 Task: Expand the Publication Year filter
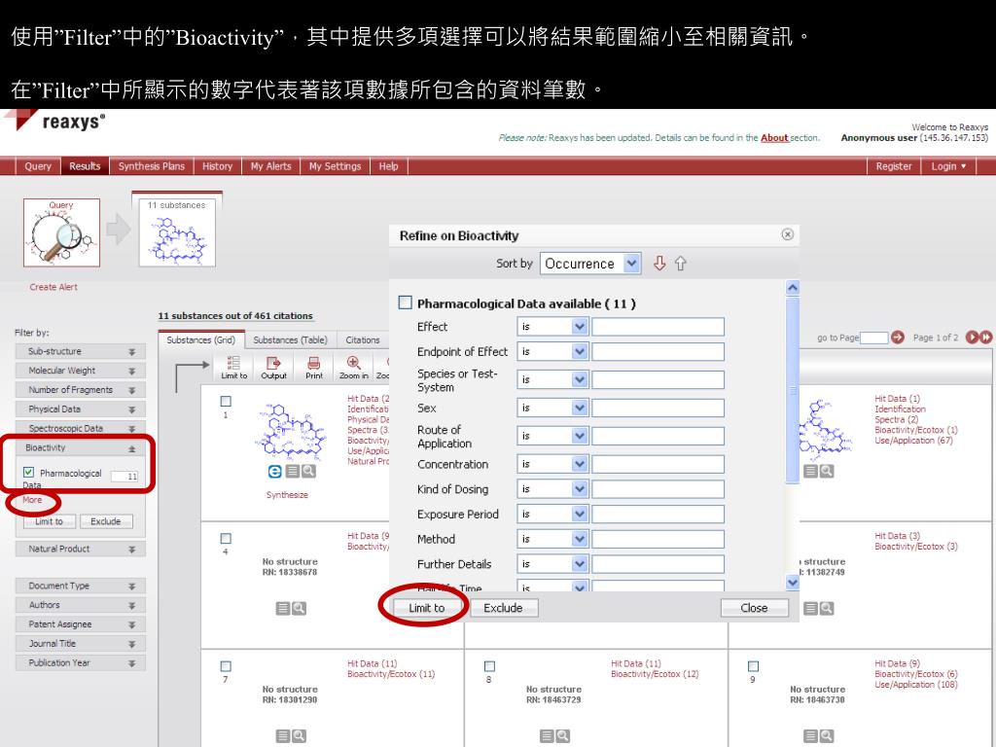80,662
